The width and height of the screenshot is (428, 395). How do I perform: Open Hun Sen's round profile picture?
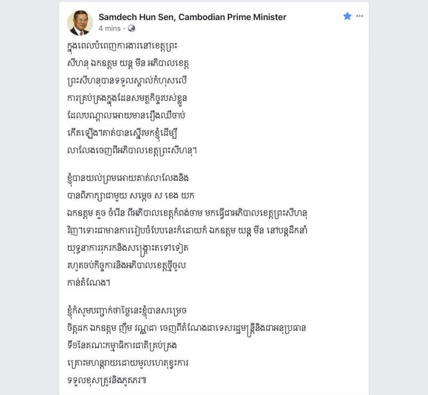tap(80, 23)
